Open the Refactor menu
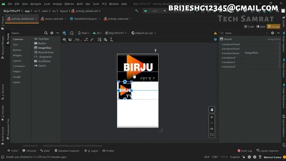Viewport: 286px width, 161px height. (x=69, y=4)
